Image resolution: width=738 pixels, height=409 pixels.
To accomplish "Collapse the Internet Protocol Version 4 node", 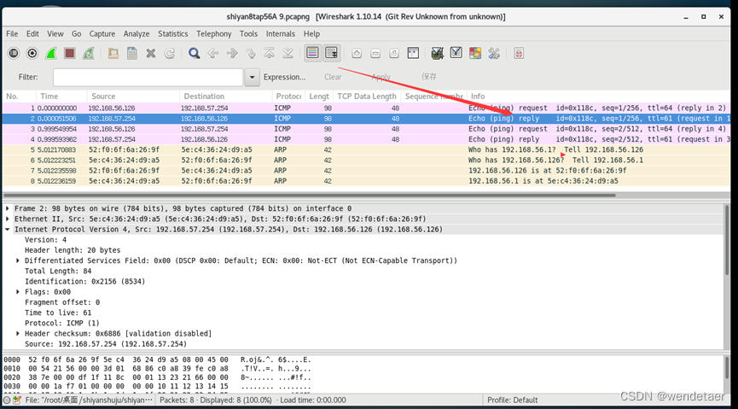I will [8, 230].
